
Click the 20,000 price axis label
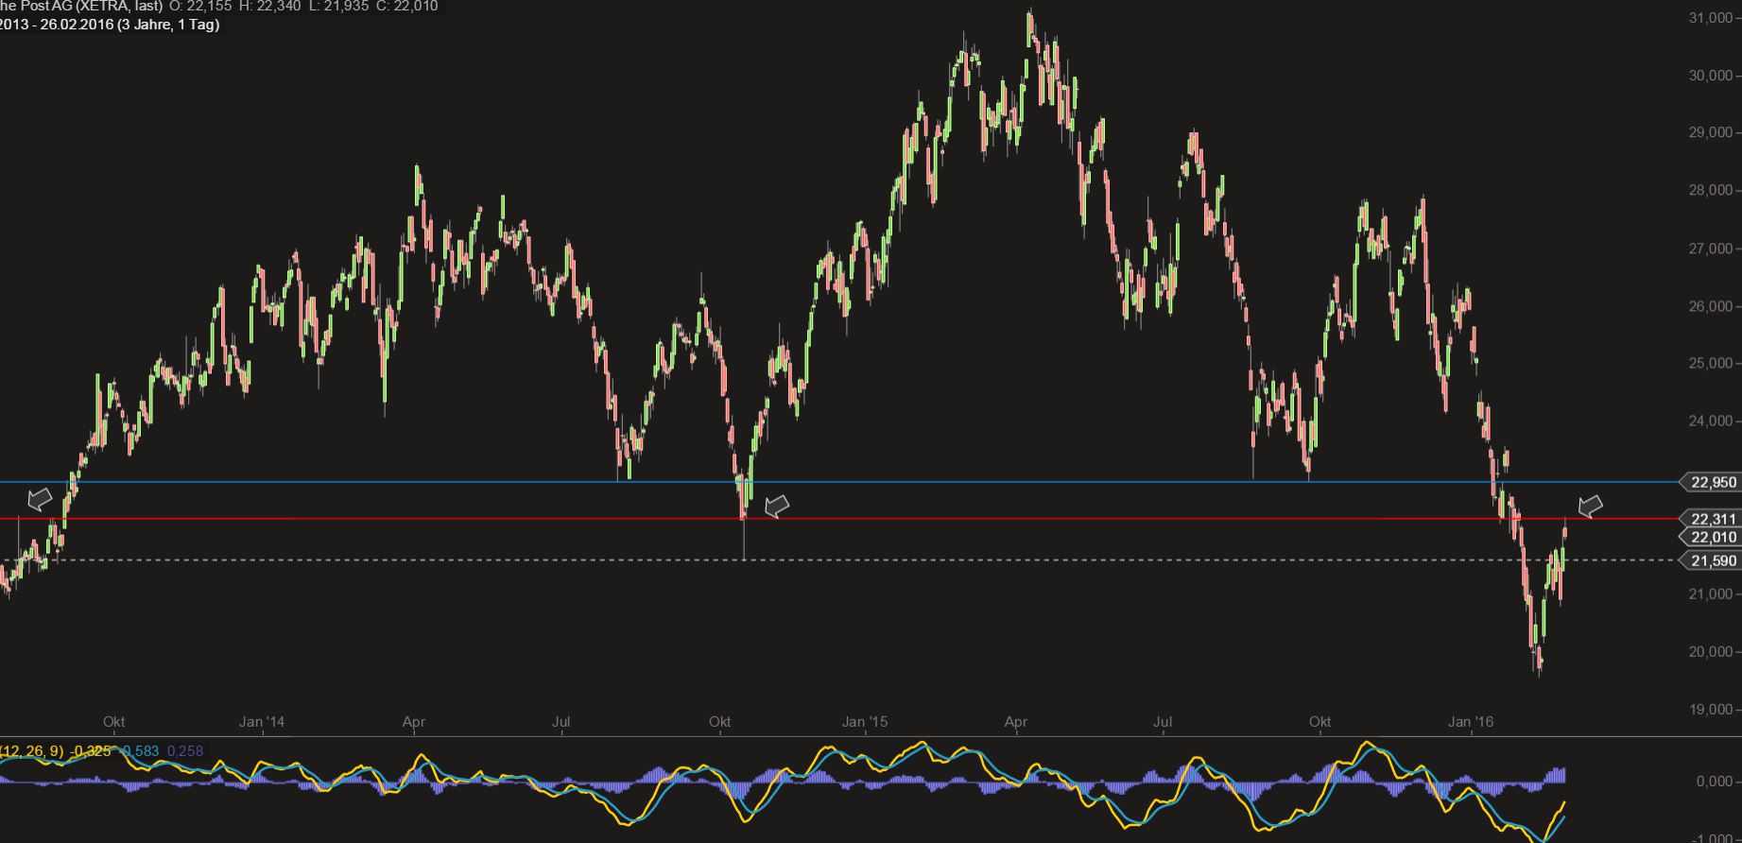[1710, 652]
